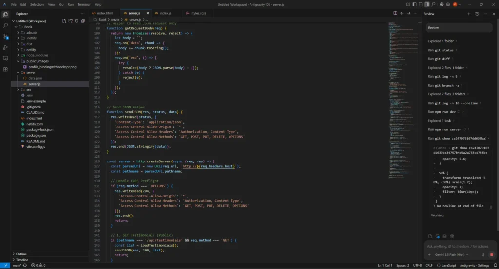This screenshot has width=499, height=269.
Task: Open the Search view in activity bar
Action: tap(5, 25)
